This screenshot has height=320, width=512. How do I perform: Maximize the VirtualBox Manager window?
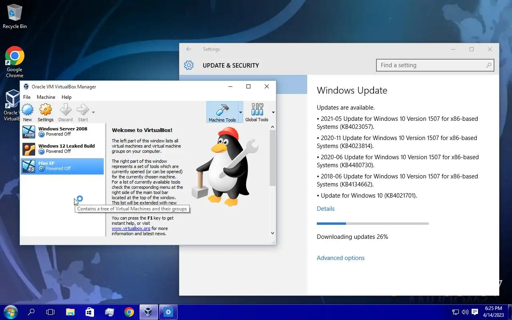(248, 86)
